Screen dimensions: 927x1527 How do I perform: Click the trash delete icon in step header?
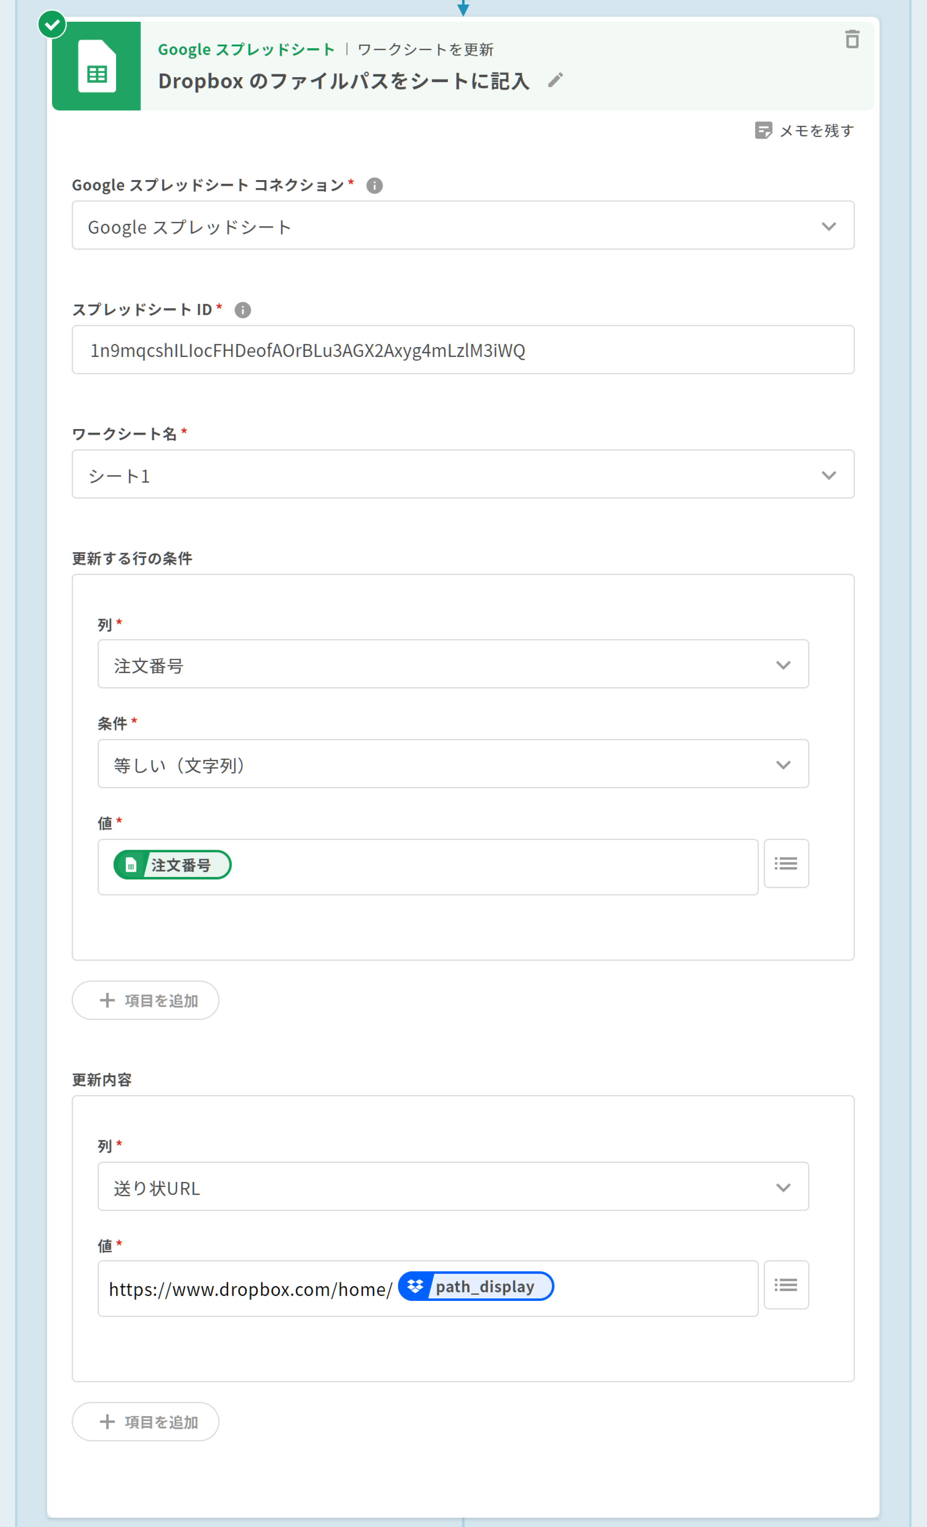852,39
